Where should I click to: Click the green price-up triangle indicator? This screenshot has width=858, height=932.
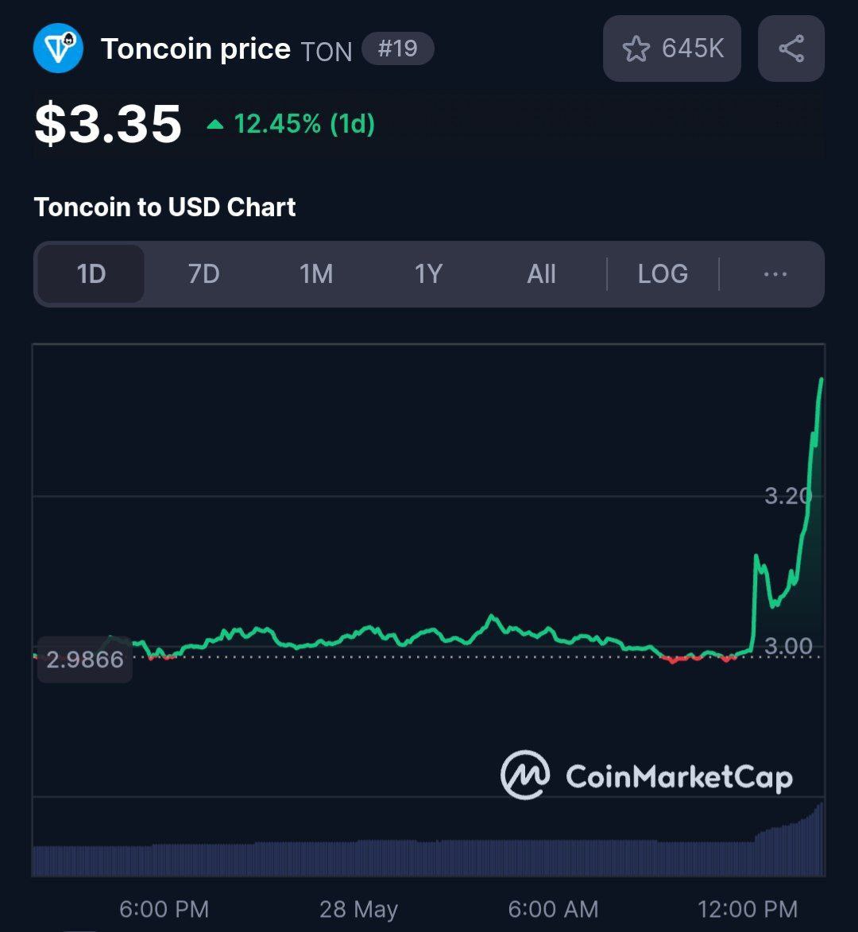point(215,125)
